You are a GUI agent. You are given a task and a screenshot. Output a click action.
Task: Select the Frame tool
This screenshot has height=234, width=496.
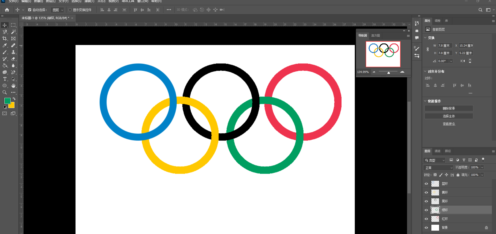click(x=13, y=39)
